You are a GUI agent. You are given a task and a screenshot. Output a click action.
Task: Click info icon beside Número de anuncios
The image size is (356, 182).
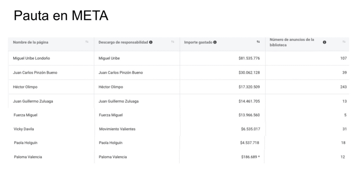point(324,42)
